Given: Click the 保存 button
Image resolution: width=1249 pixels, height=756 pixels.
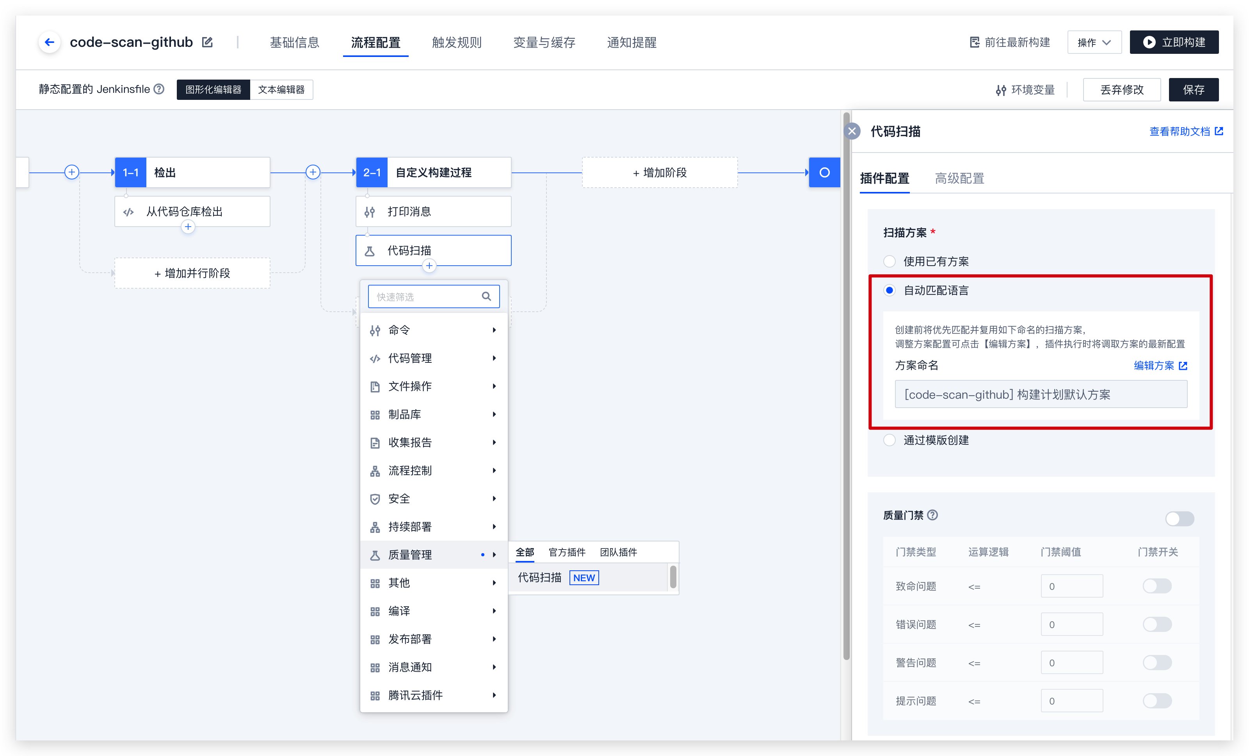Looking at the screenshot, I should (x=1194, y=90).
